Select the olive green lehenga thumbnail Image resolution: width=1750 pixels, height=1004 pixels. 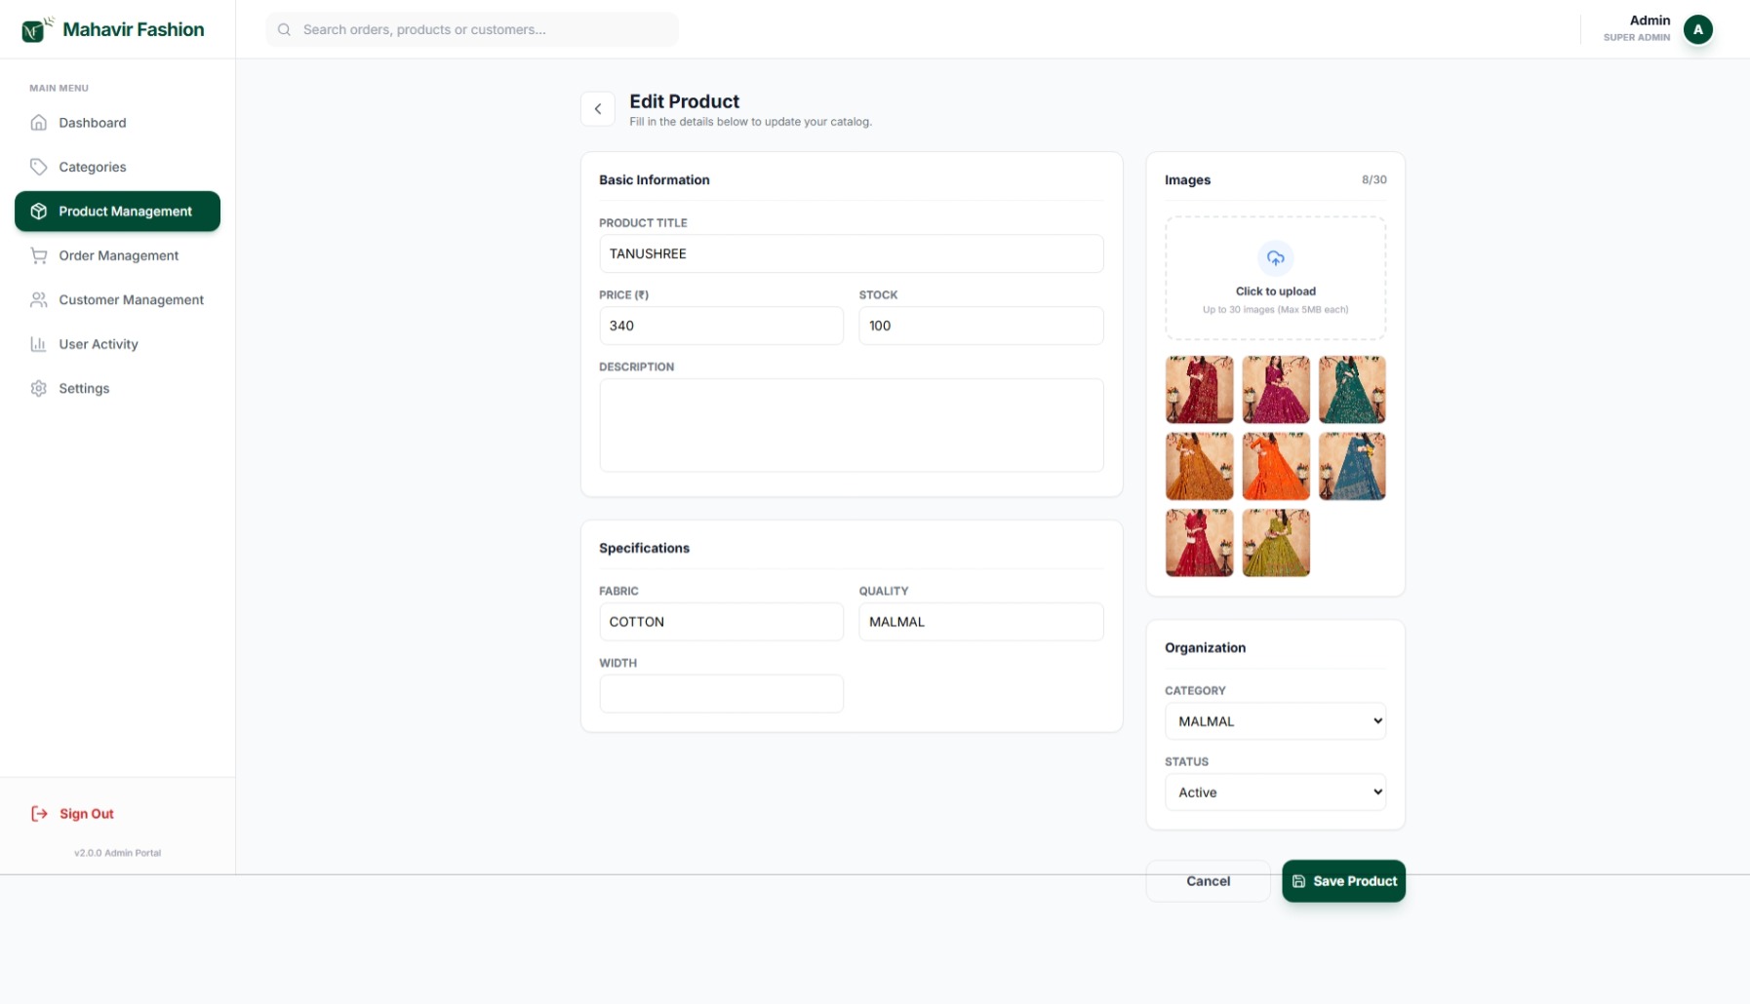pos(1275,543)
